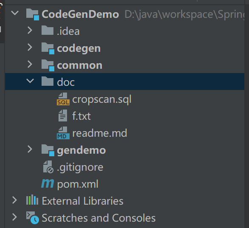Collapse the CodeGenDemo project root
The image size is (249, 228).
click(15, 13)
